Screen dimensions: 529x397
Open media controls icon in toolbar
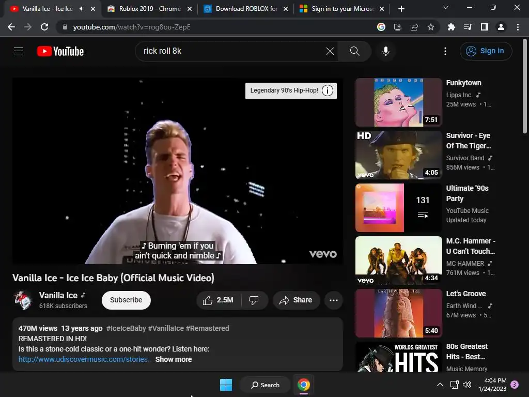click(468, 27)
